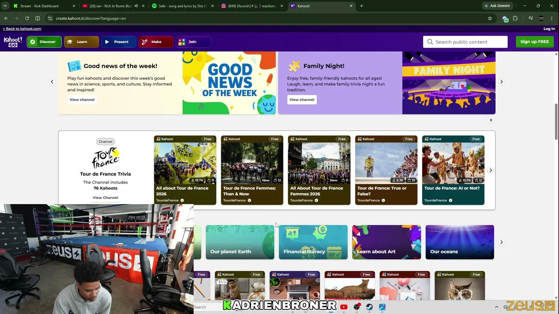Open the Tour de France: AI or Not? kahoot
This screenshot has height=314, width=559.
[453, 170]
